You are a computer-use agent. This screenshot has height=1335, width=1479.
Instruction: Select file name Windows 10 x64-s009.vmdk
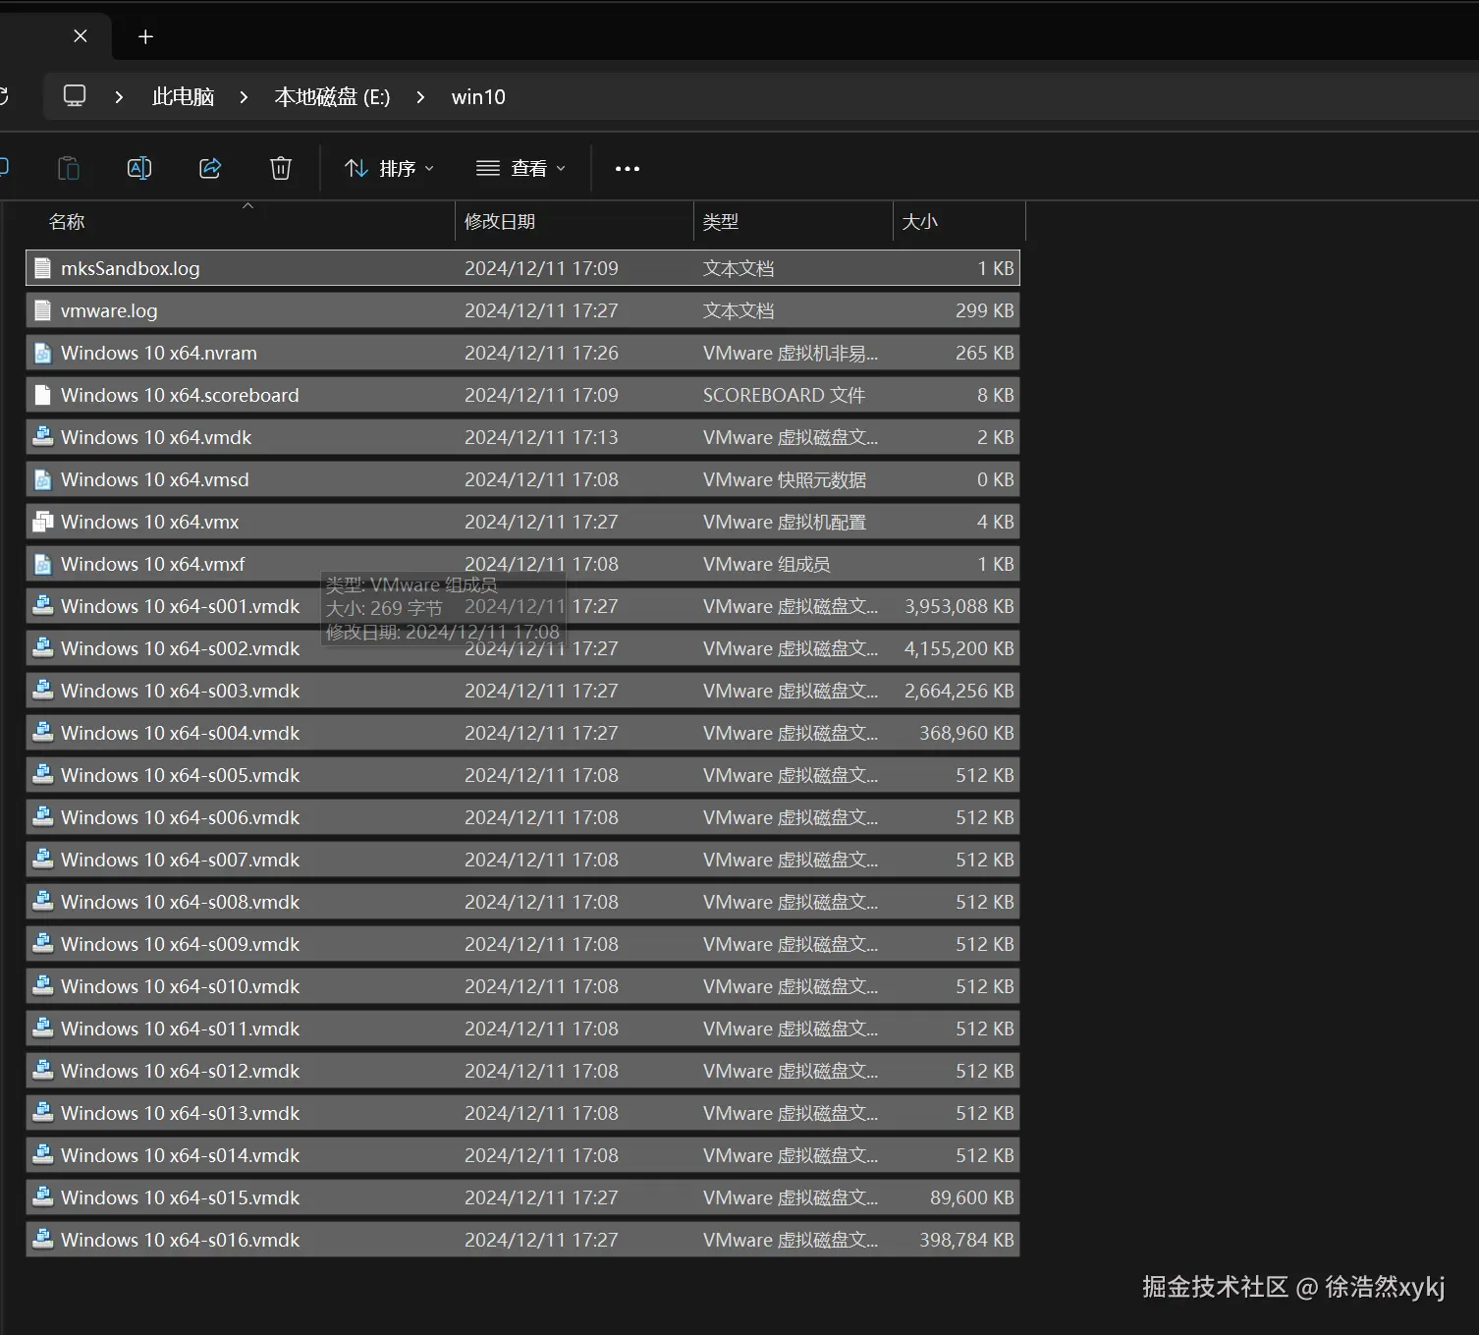point(180,944)
